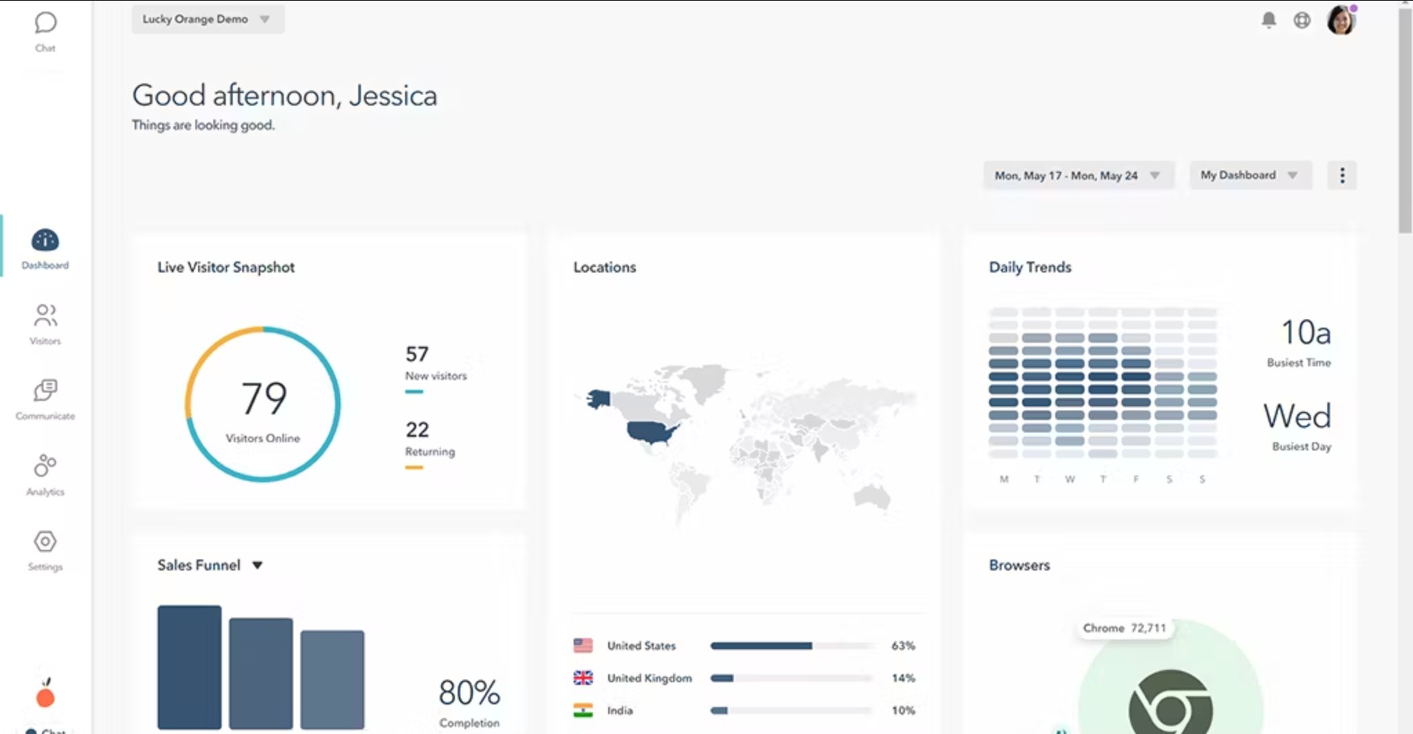Open the Settings gear icon
Image resolution: width=1413 pixels, height=734 pixels.
(45, 542)
